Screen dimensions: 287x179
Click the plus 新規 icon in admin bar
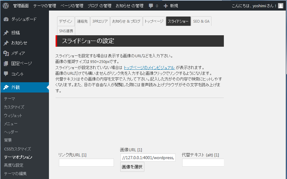point(166,6)
